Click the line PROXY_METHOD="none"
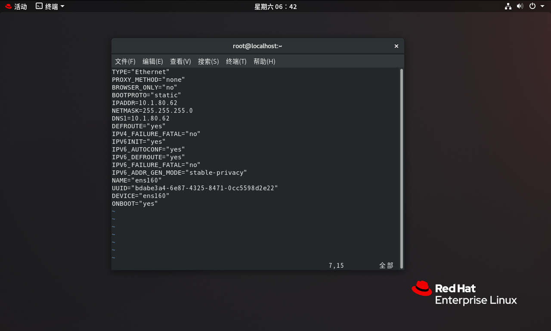 click(x=149, y=80)
